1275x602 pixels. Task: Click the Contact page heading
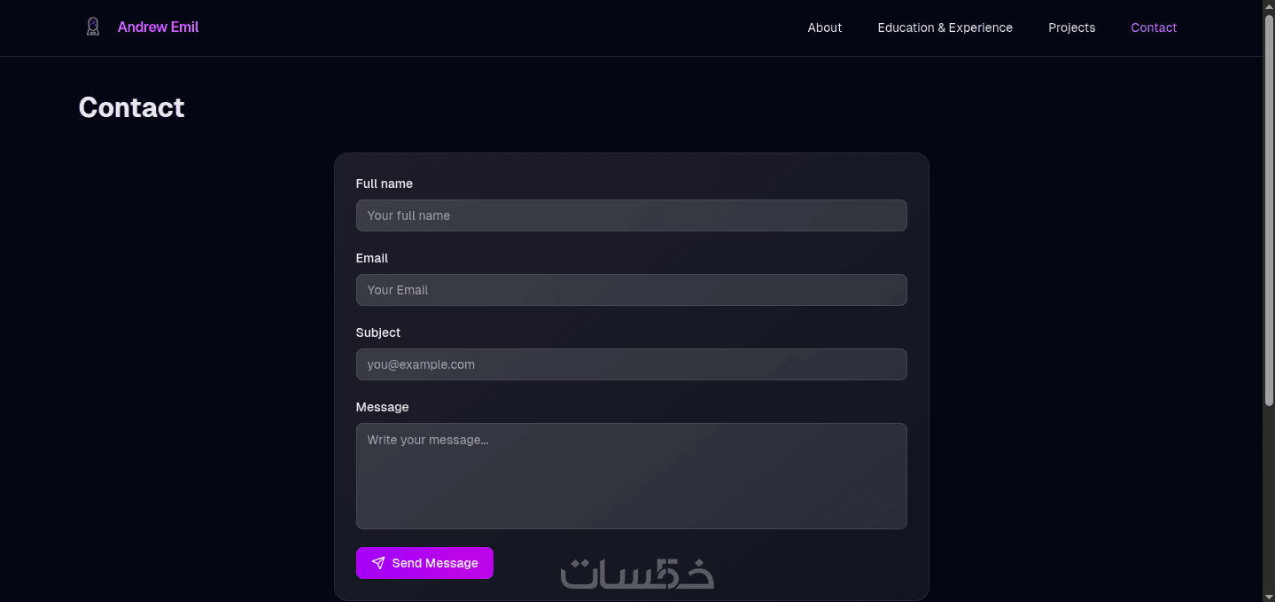[x=132, y=107]
